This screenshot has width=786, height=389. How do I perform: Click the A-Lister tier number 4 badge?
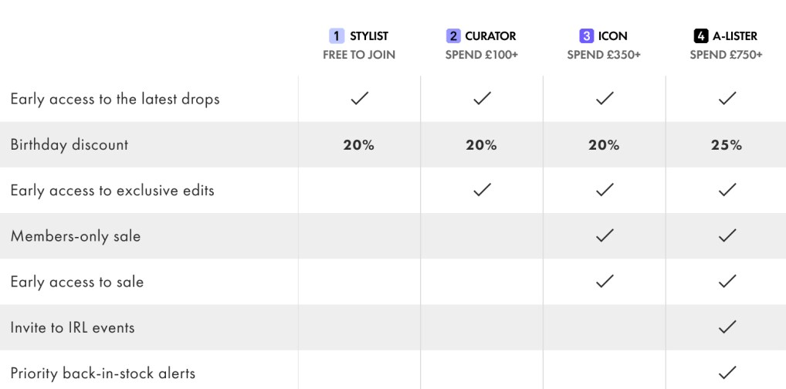click(x=700, y=36)
